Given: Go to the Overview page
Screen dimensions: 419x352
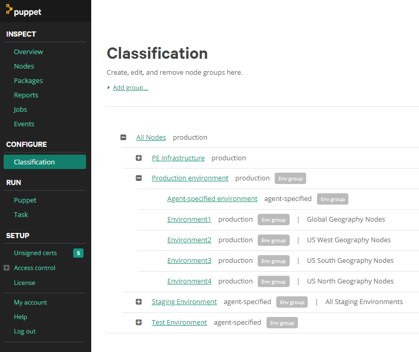Looking at the screenshot, I should click(x=28, y=52).
